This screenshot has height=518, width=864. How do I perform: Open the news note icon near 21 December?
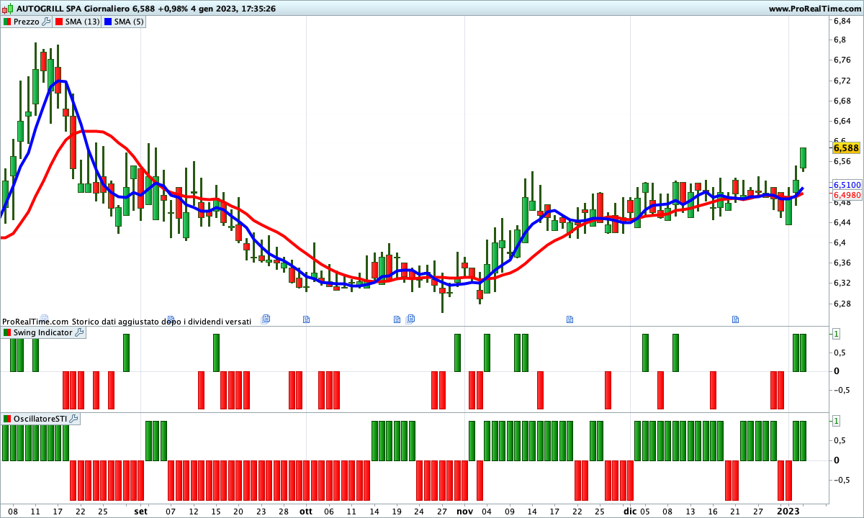click(736, 319)
